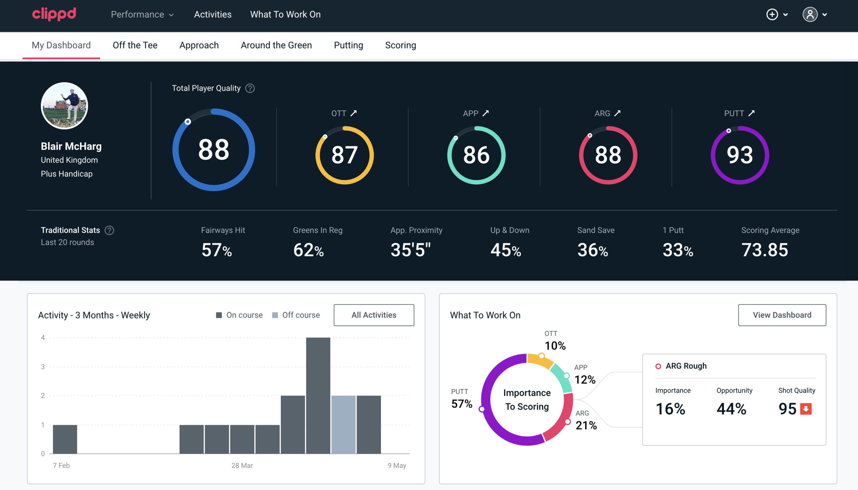Click the Total Player Quality help icon
Image resolution: width=858 pixels, height=490 pixels.
tap(249, 88)
